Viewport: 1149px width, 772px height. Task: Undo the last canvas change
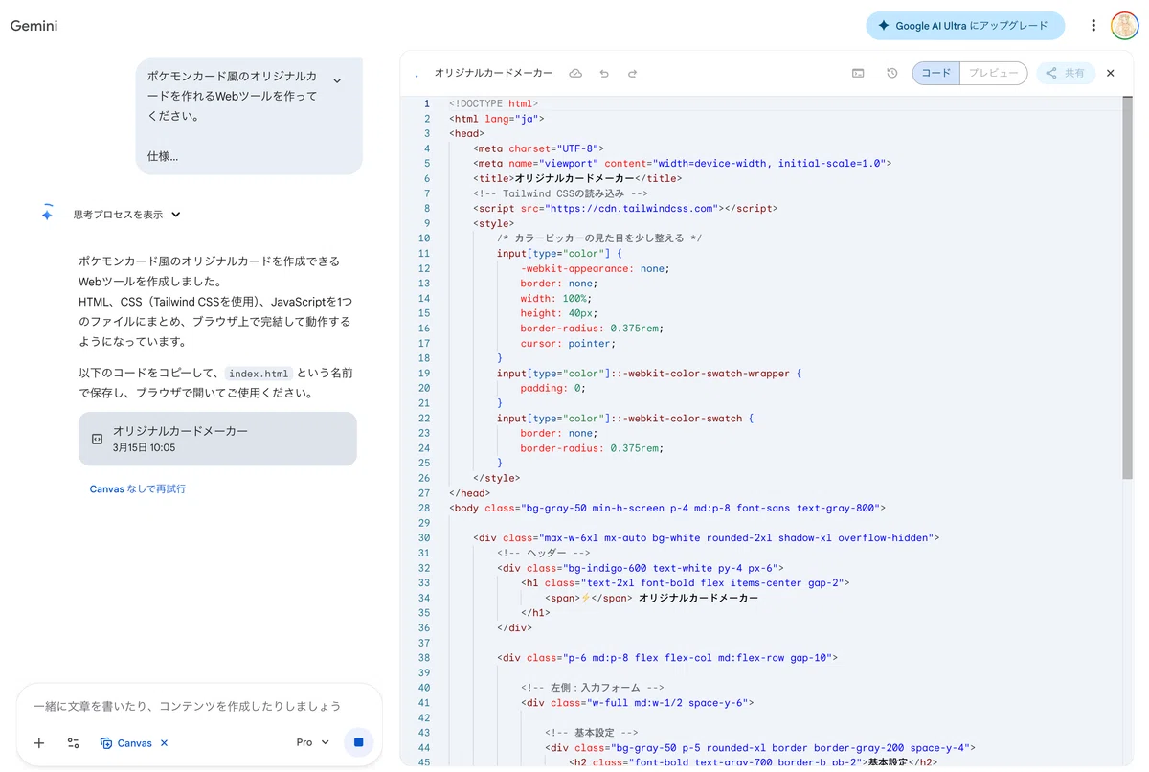click(x=604, y=73)
